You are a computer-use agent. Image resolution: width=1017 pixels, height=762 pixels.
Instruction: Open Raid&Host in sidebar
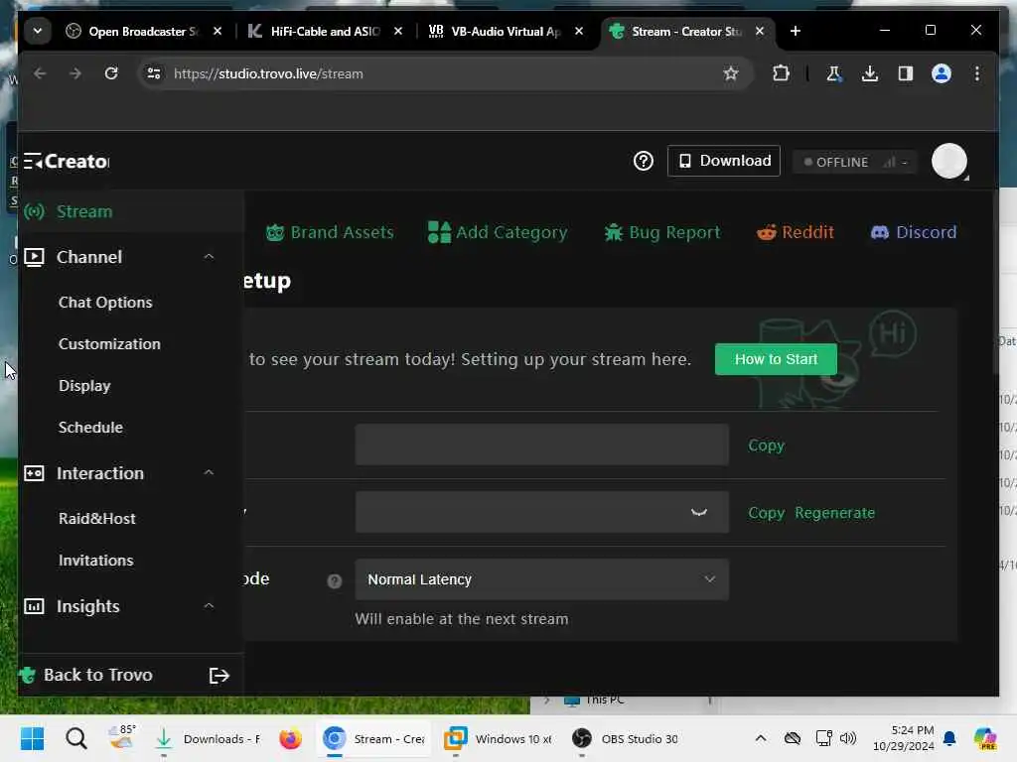click(x=97, y=518)
